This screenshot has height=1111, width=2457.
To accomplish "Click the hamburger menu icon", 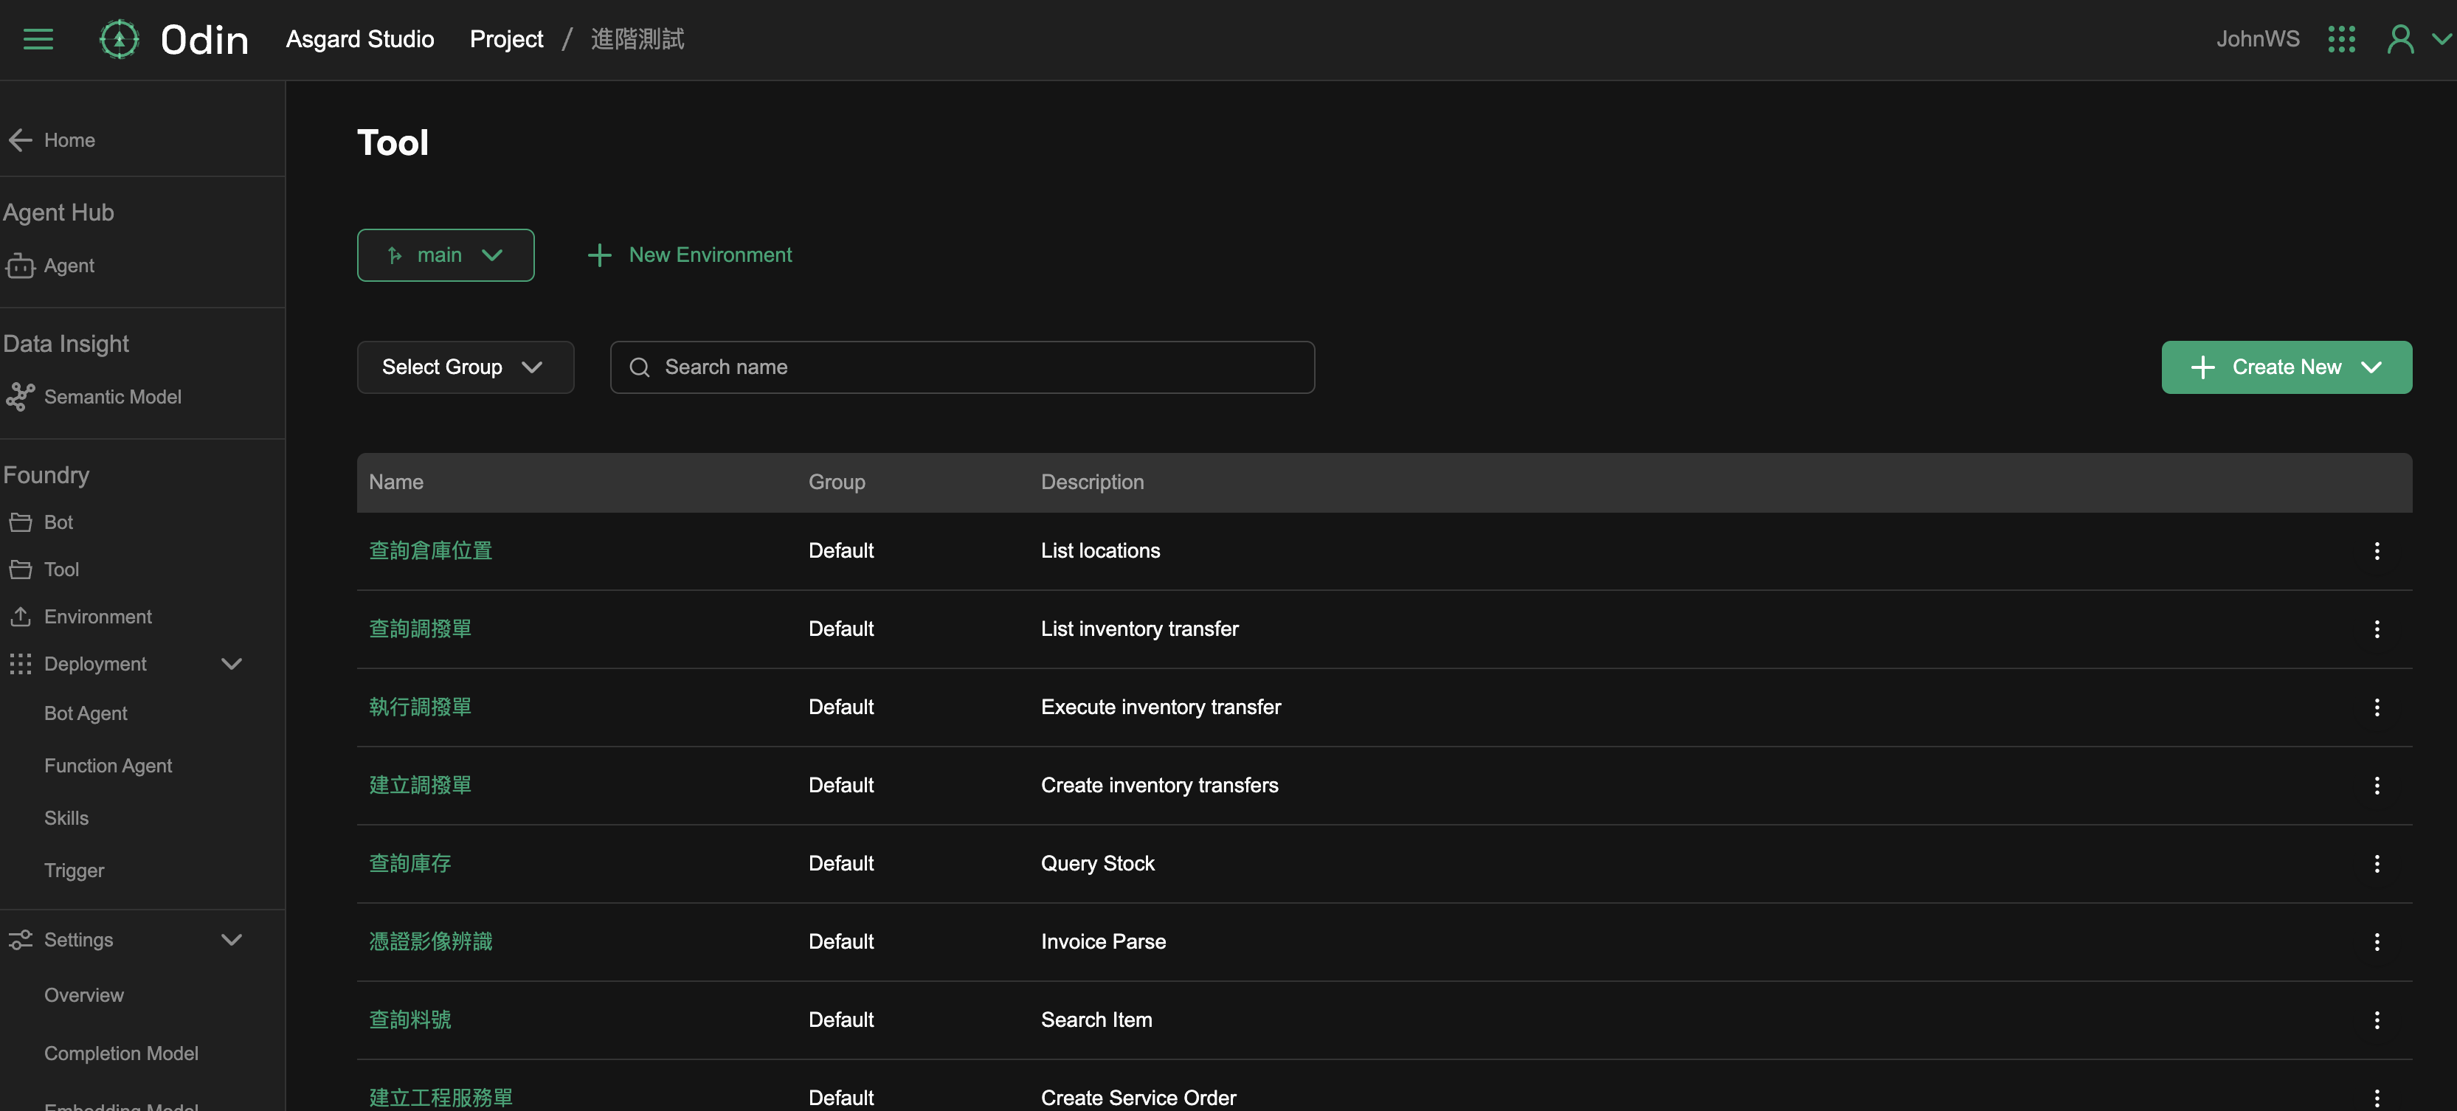I will pos(38,39).
